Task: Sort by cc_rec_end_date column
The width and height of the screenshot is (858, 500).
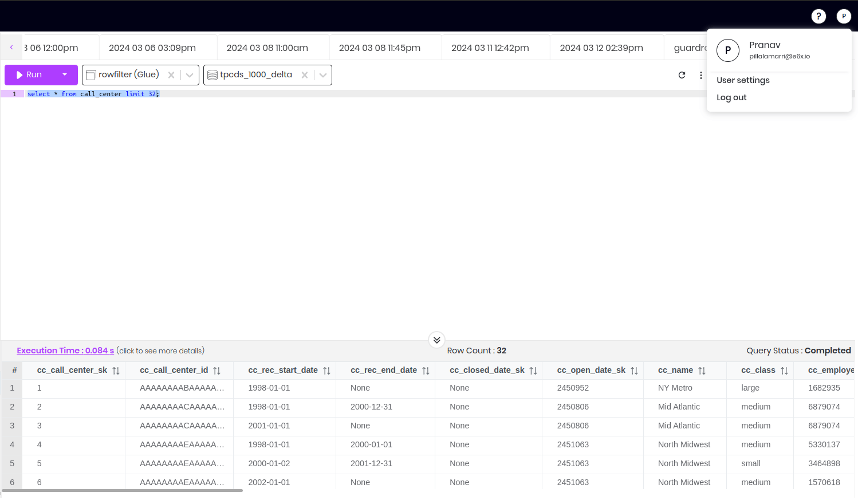Action: click(x=426, y=371)
